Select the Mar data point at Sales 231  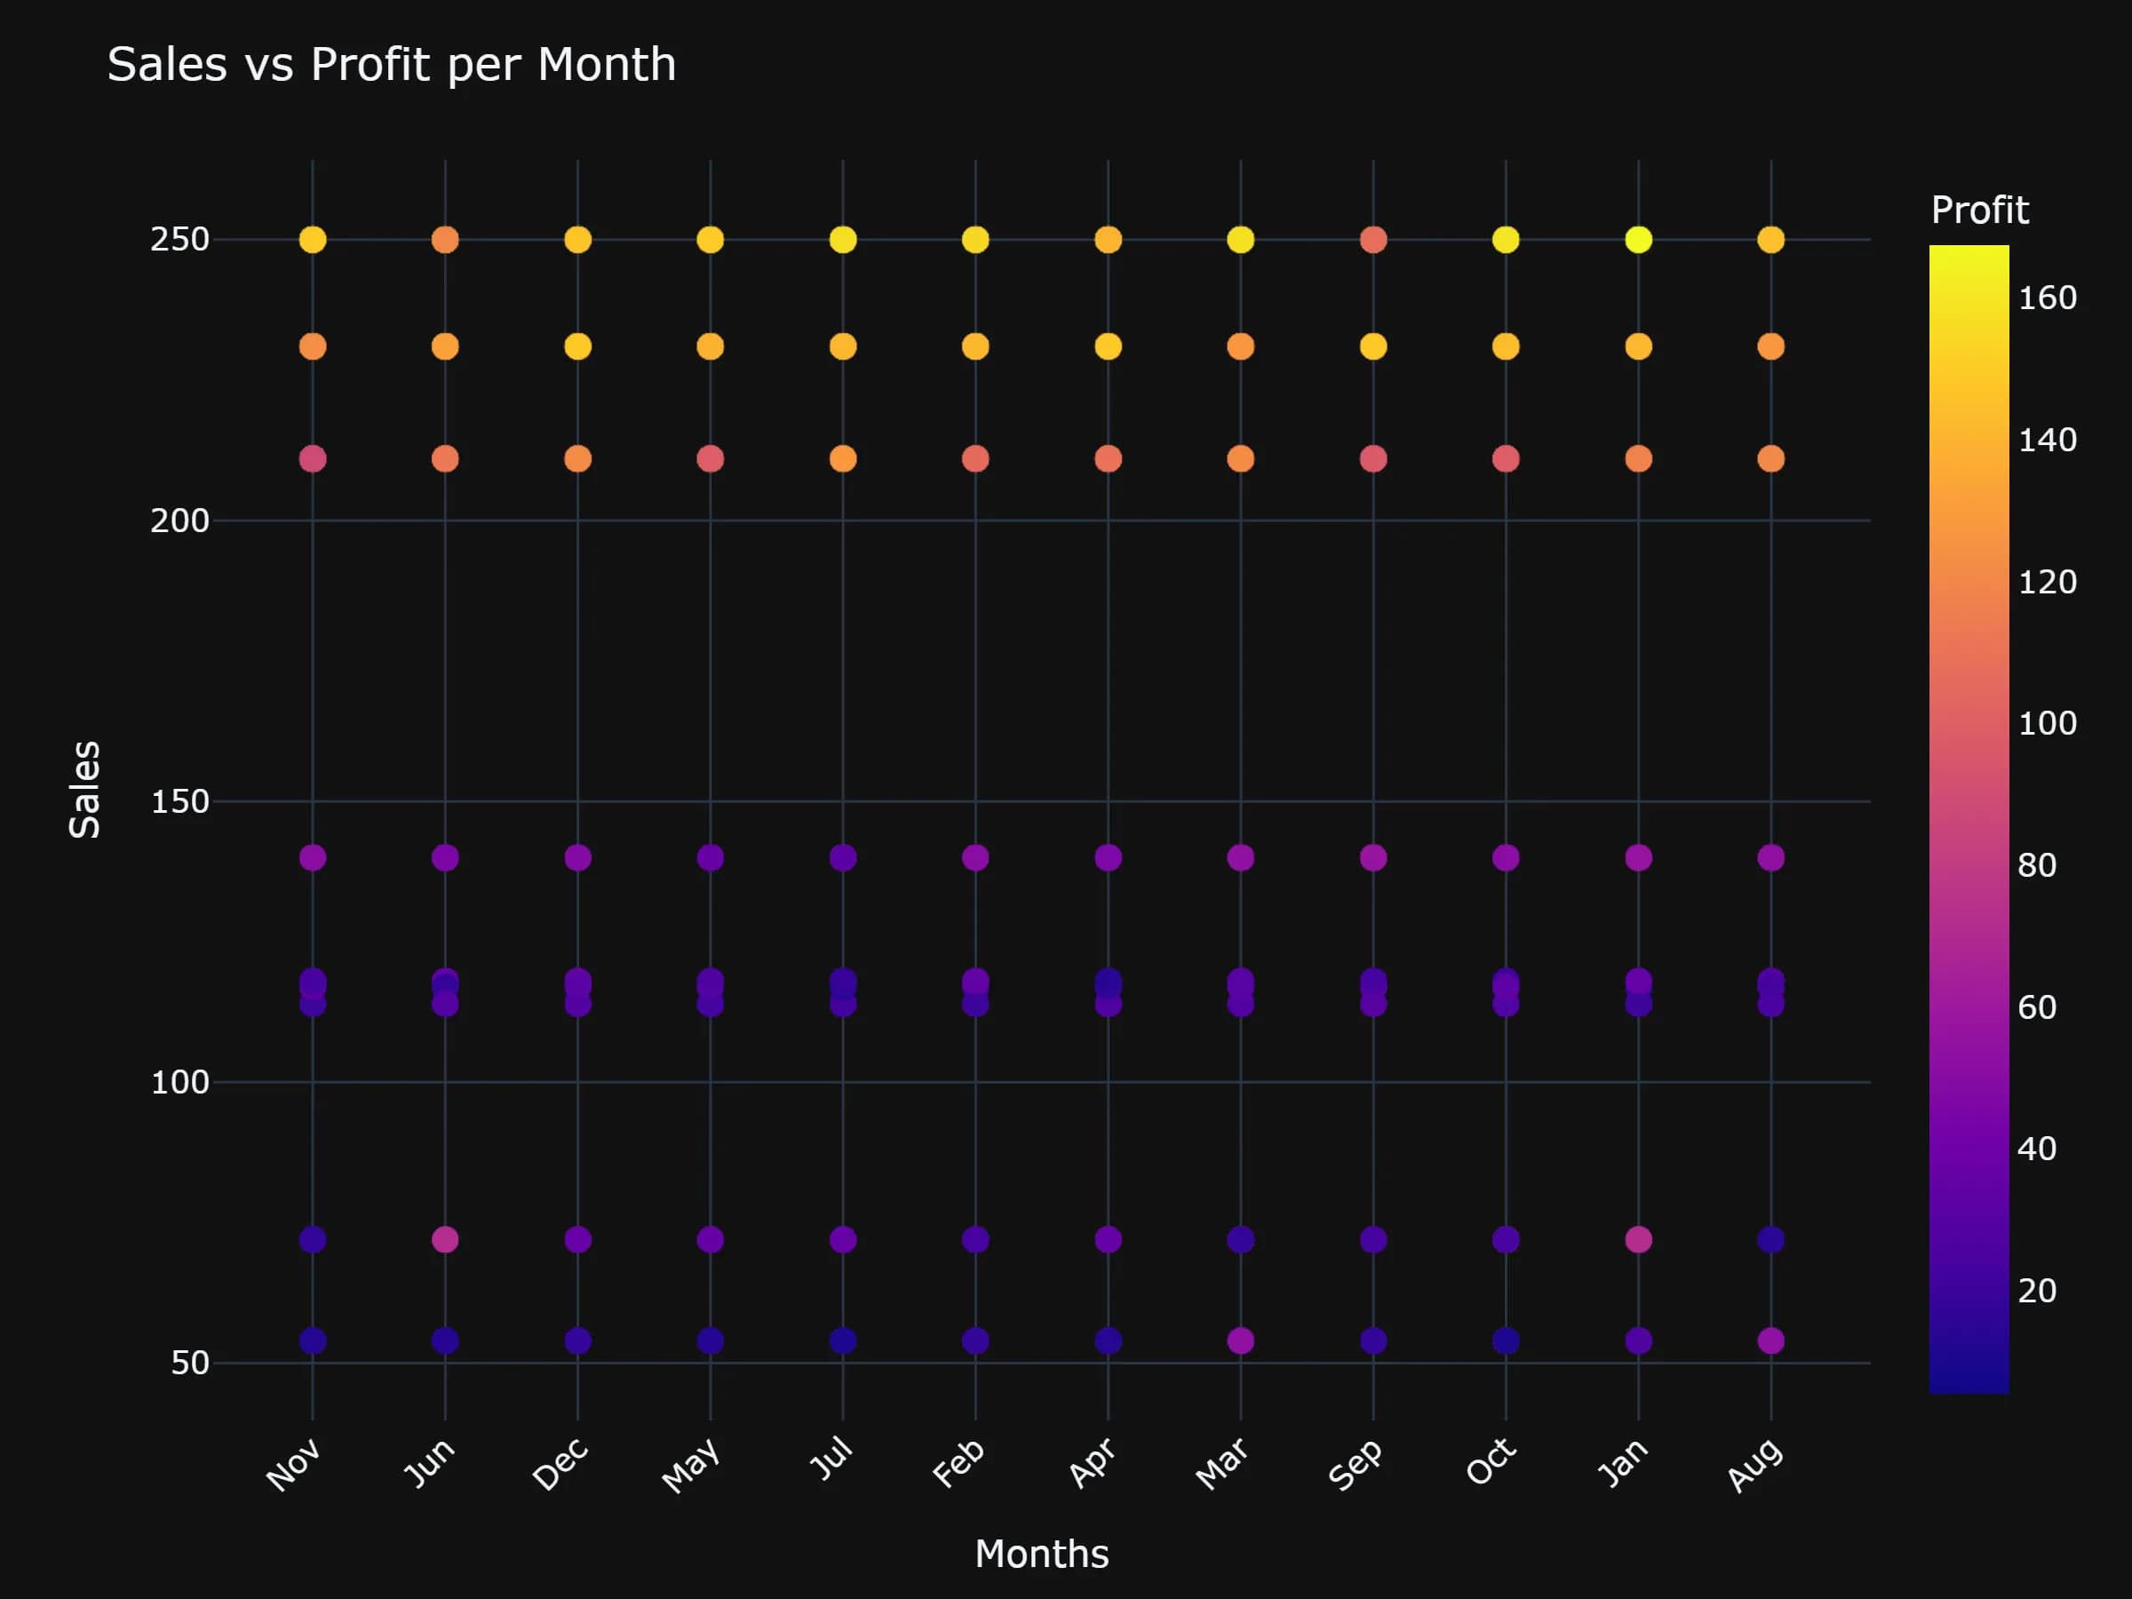1240,346
